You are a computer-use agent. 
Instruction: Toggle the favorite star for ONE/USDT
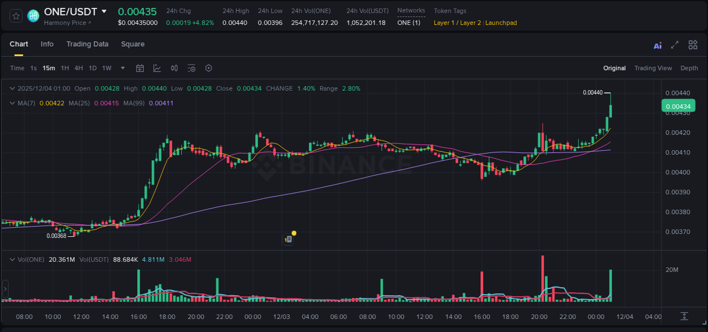pyautogui.click(x=15, y=15)
